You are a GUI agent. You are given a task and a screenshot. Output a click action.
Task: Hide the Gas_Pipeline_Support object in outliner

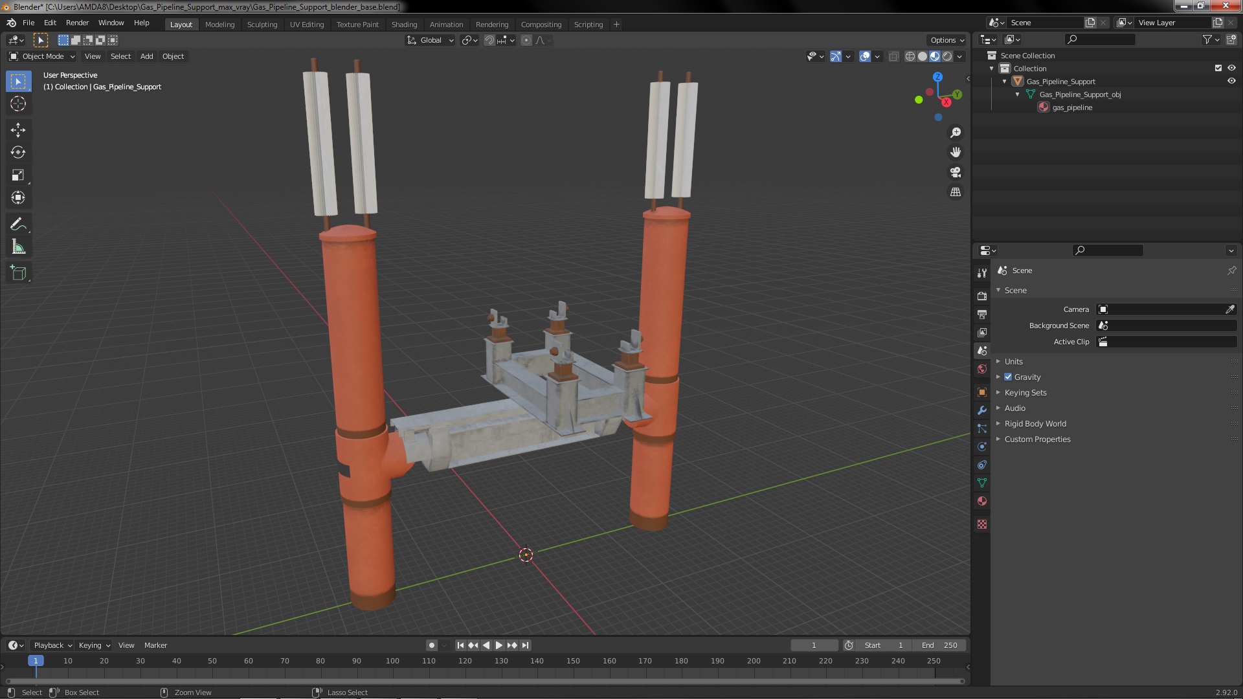coord(1231,82)
